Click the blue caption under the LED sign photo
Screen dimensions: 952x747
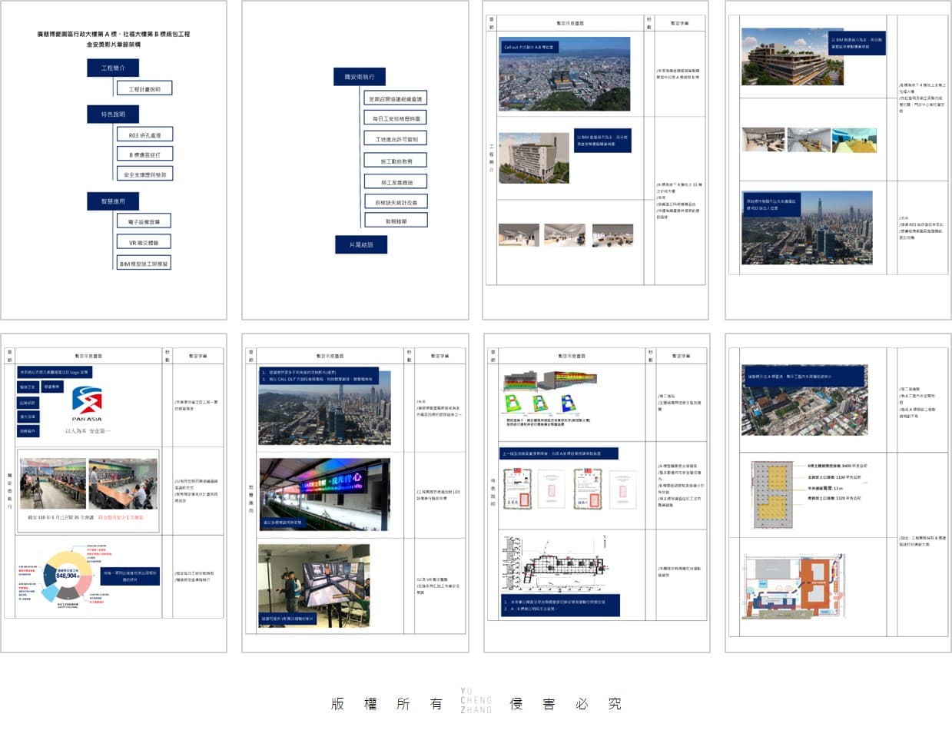point(282,522)
